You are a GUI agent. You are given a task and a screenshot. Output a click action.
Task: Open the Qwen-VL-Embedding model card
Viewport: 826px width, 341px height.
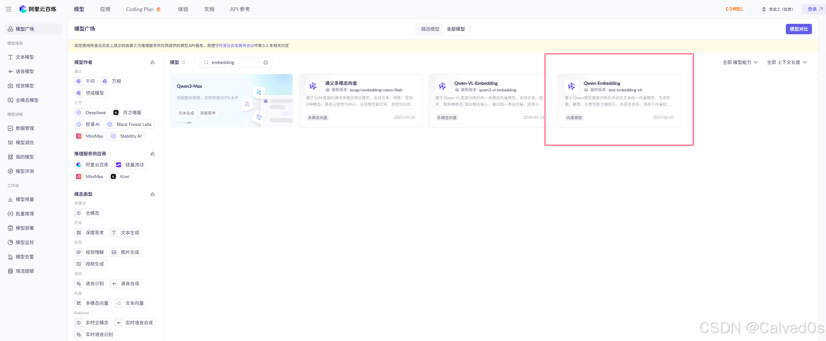pos(490,101)
